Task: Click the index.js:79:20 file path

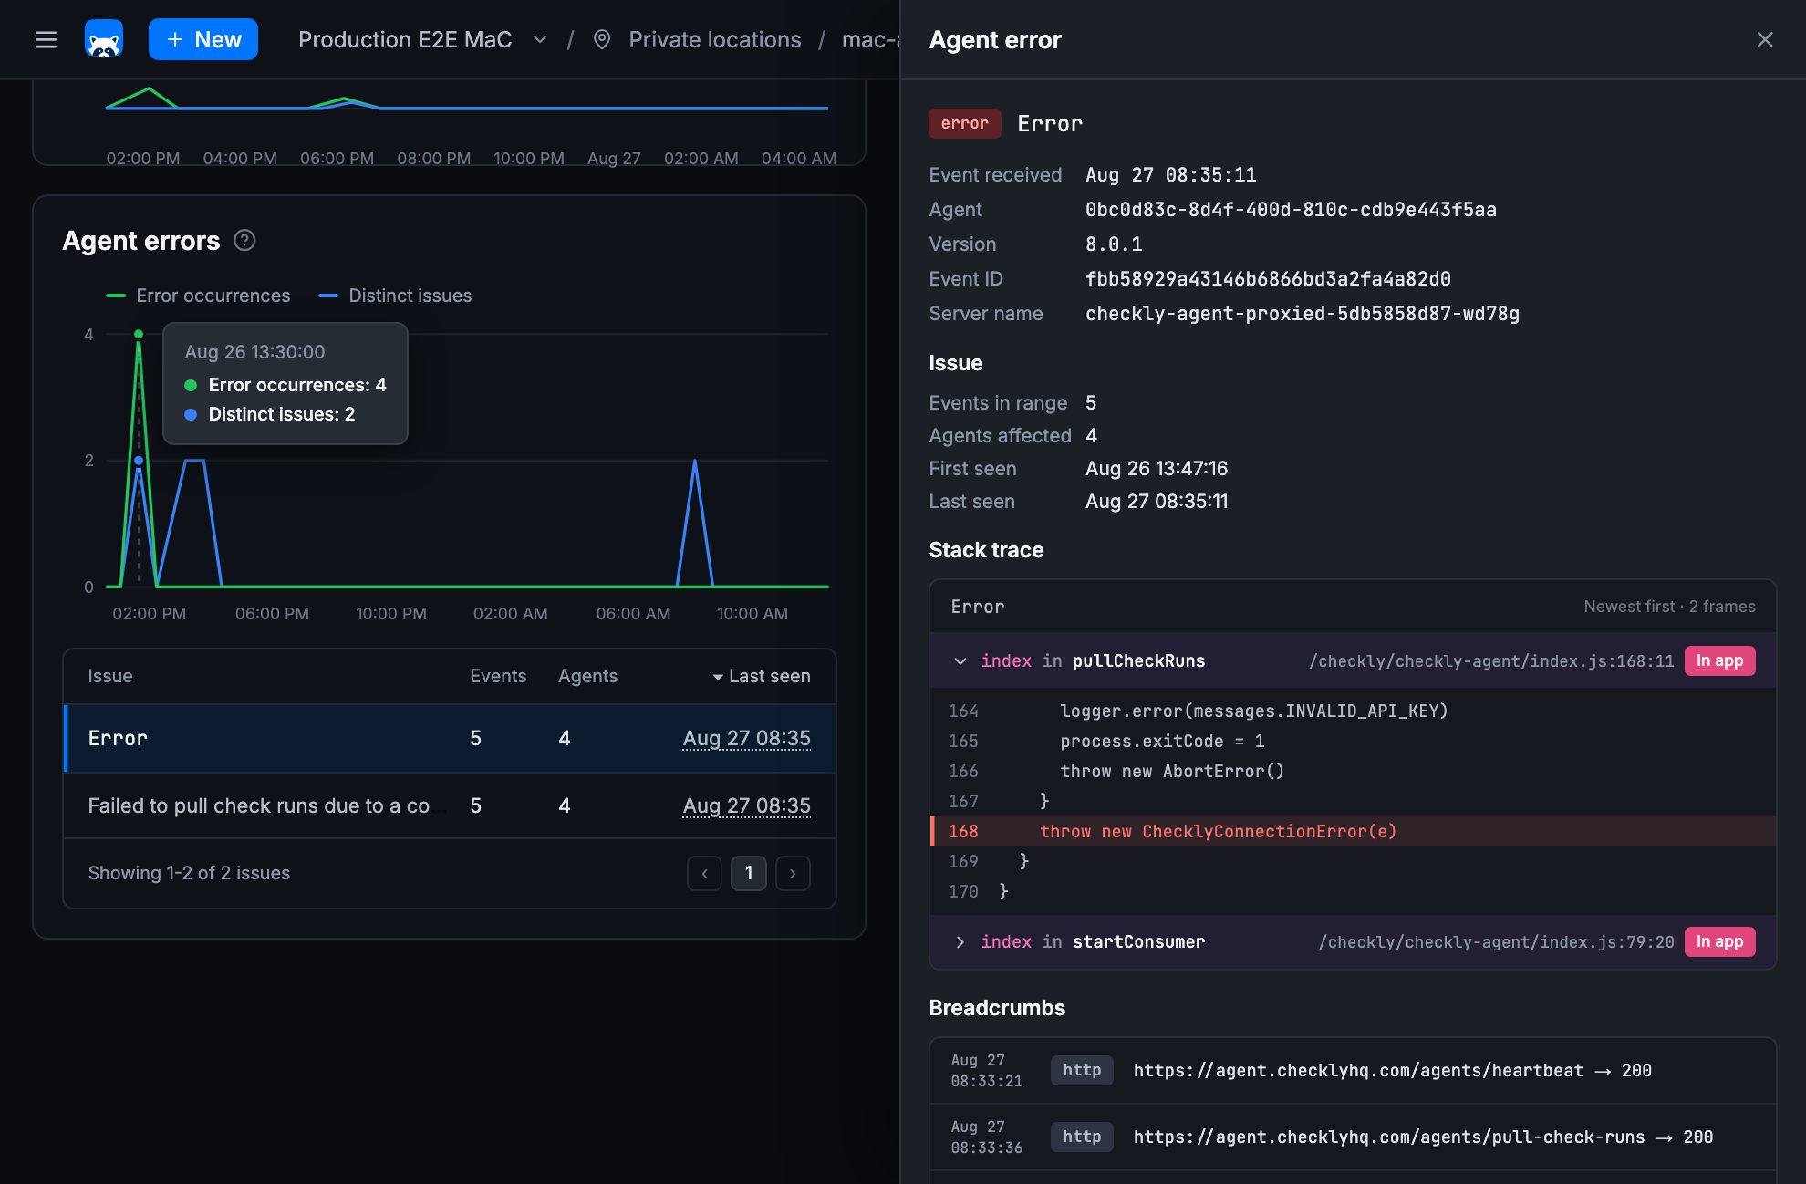Action: [x=1496, y=942]
